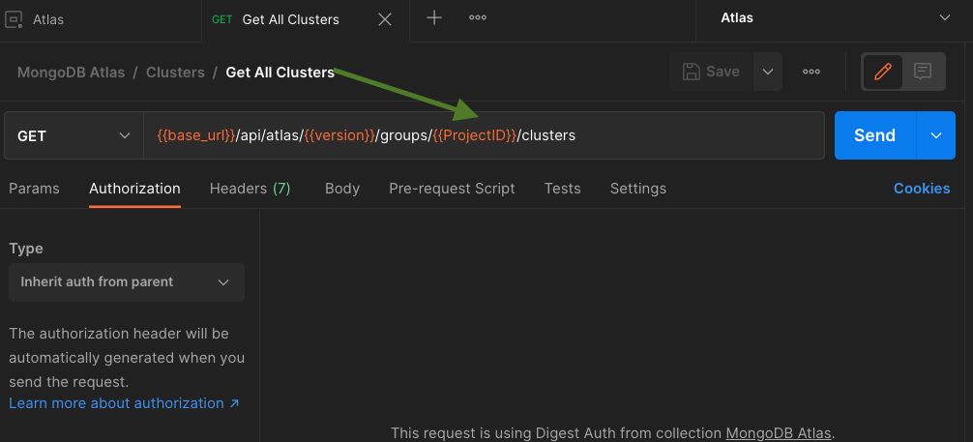
Task: Open the Atlas environment selector dropdown
Action: pos(834,18)
